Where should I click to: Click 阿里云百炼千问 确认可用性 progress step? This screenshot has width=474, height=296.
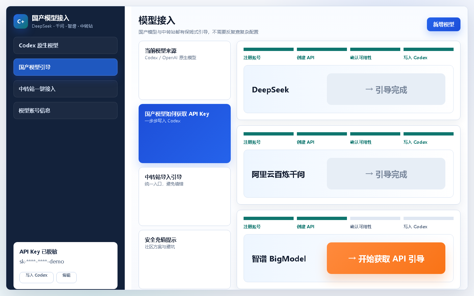pos(375,138)
